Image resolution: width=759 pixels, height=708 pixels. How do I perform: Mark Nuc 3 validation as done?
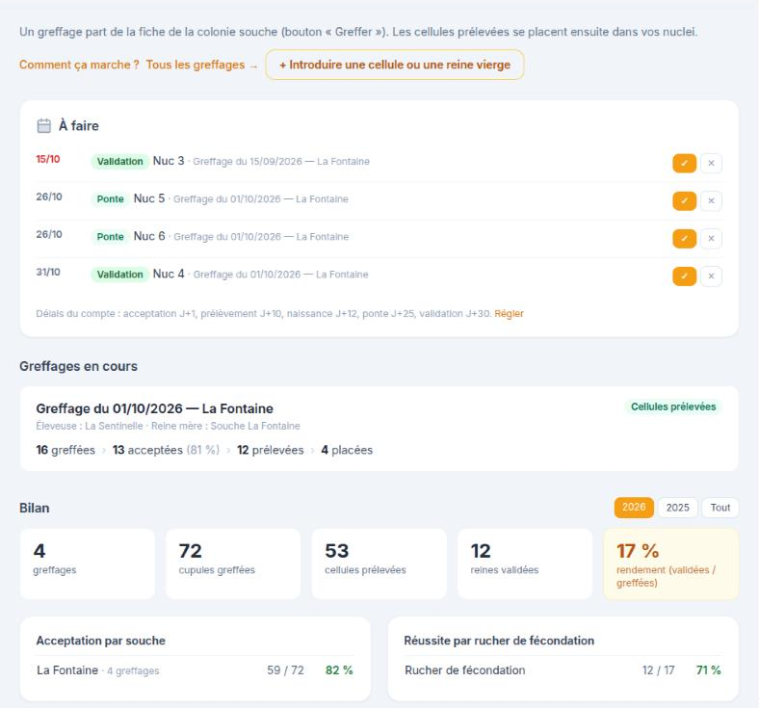click(684, 163)
